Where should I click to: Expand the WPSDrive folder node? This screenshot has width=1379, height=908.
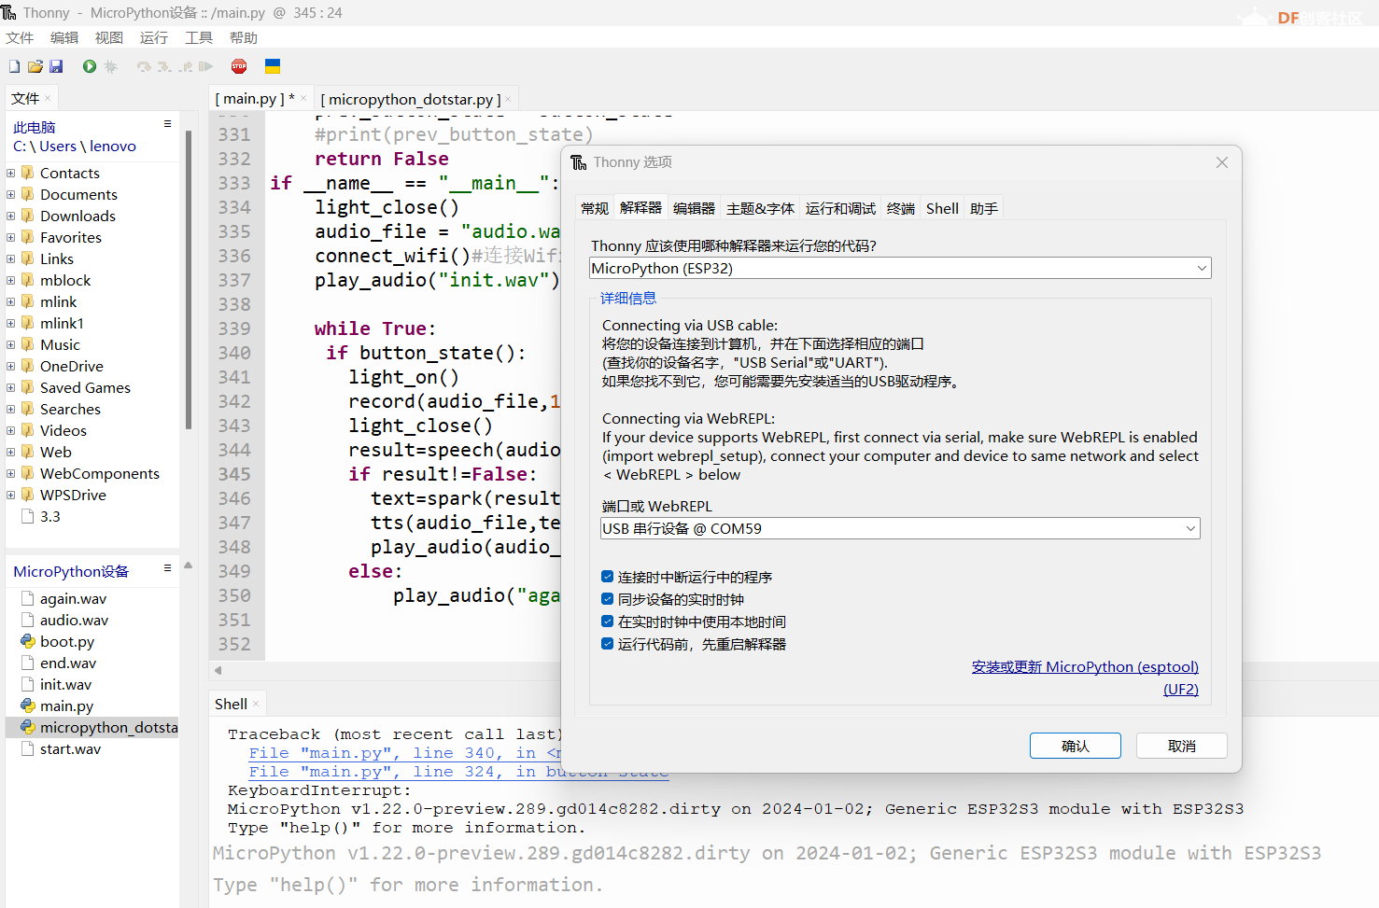pos(11,495)
